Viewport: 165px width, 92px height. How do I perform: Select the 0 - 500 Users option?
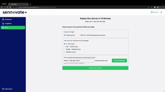64,44
